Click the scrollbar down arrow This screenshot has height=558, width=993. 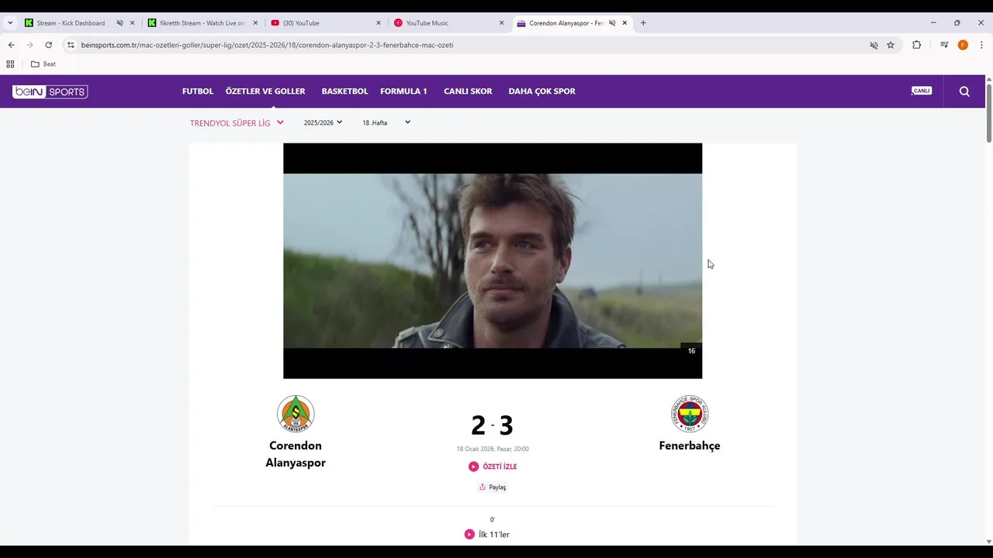click(988, 541)
